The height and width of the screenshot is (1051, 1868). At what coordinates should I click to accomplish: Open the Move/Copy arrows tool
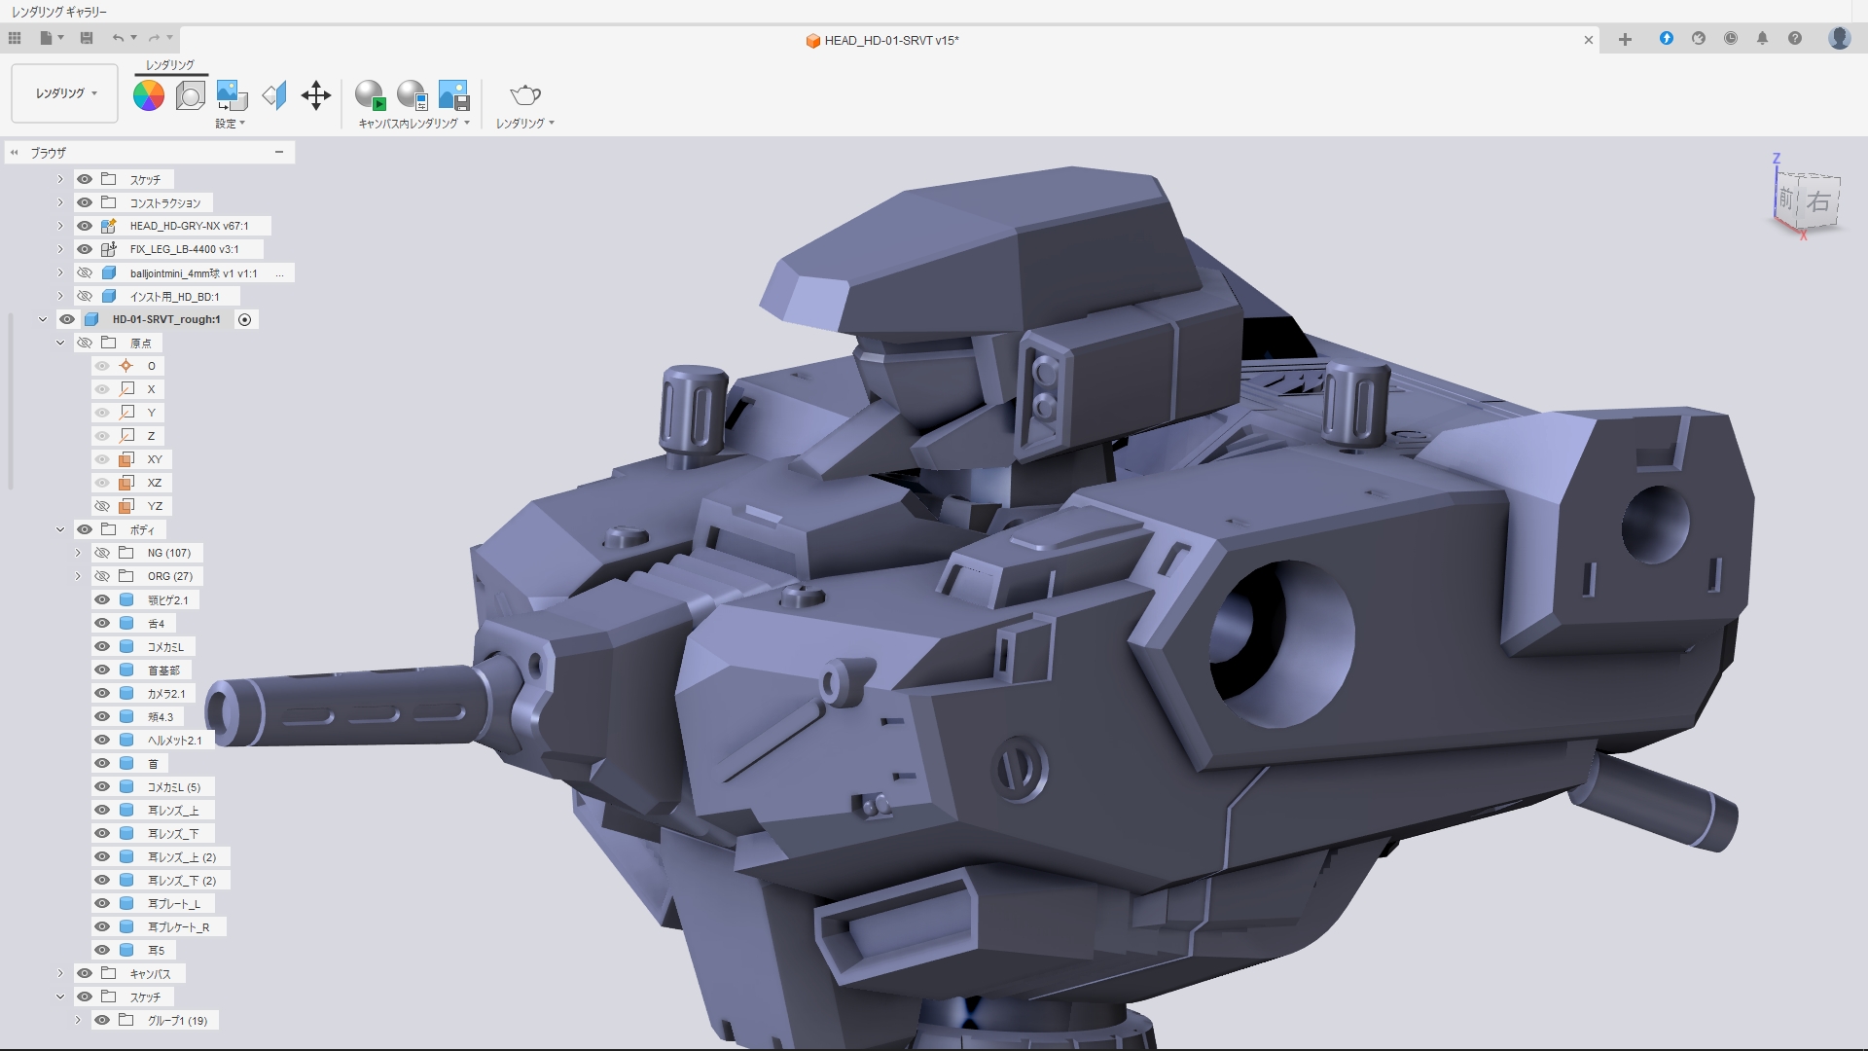coord(316,95)
